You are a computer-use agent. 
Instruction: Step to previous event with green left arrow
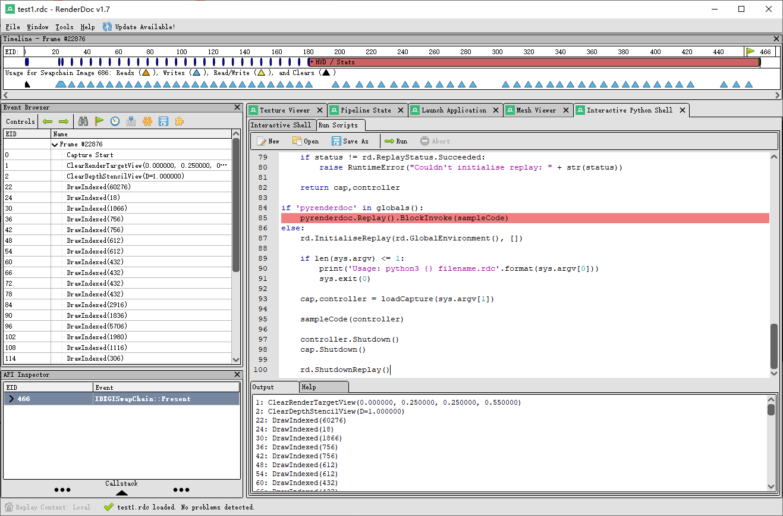[x=48, y=121]
